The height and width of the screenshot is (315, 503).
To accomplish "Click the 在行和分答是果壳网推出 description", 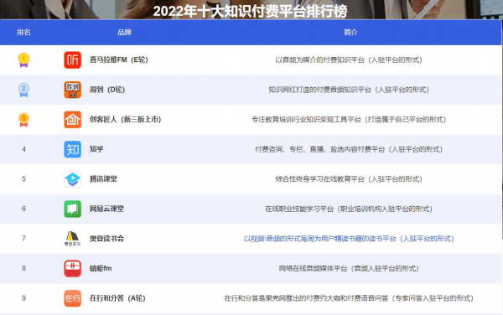I will click(x=349, y=298).
